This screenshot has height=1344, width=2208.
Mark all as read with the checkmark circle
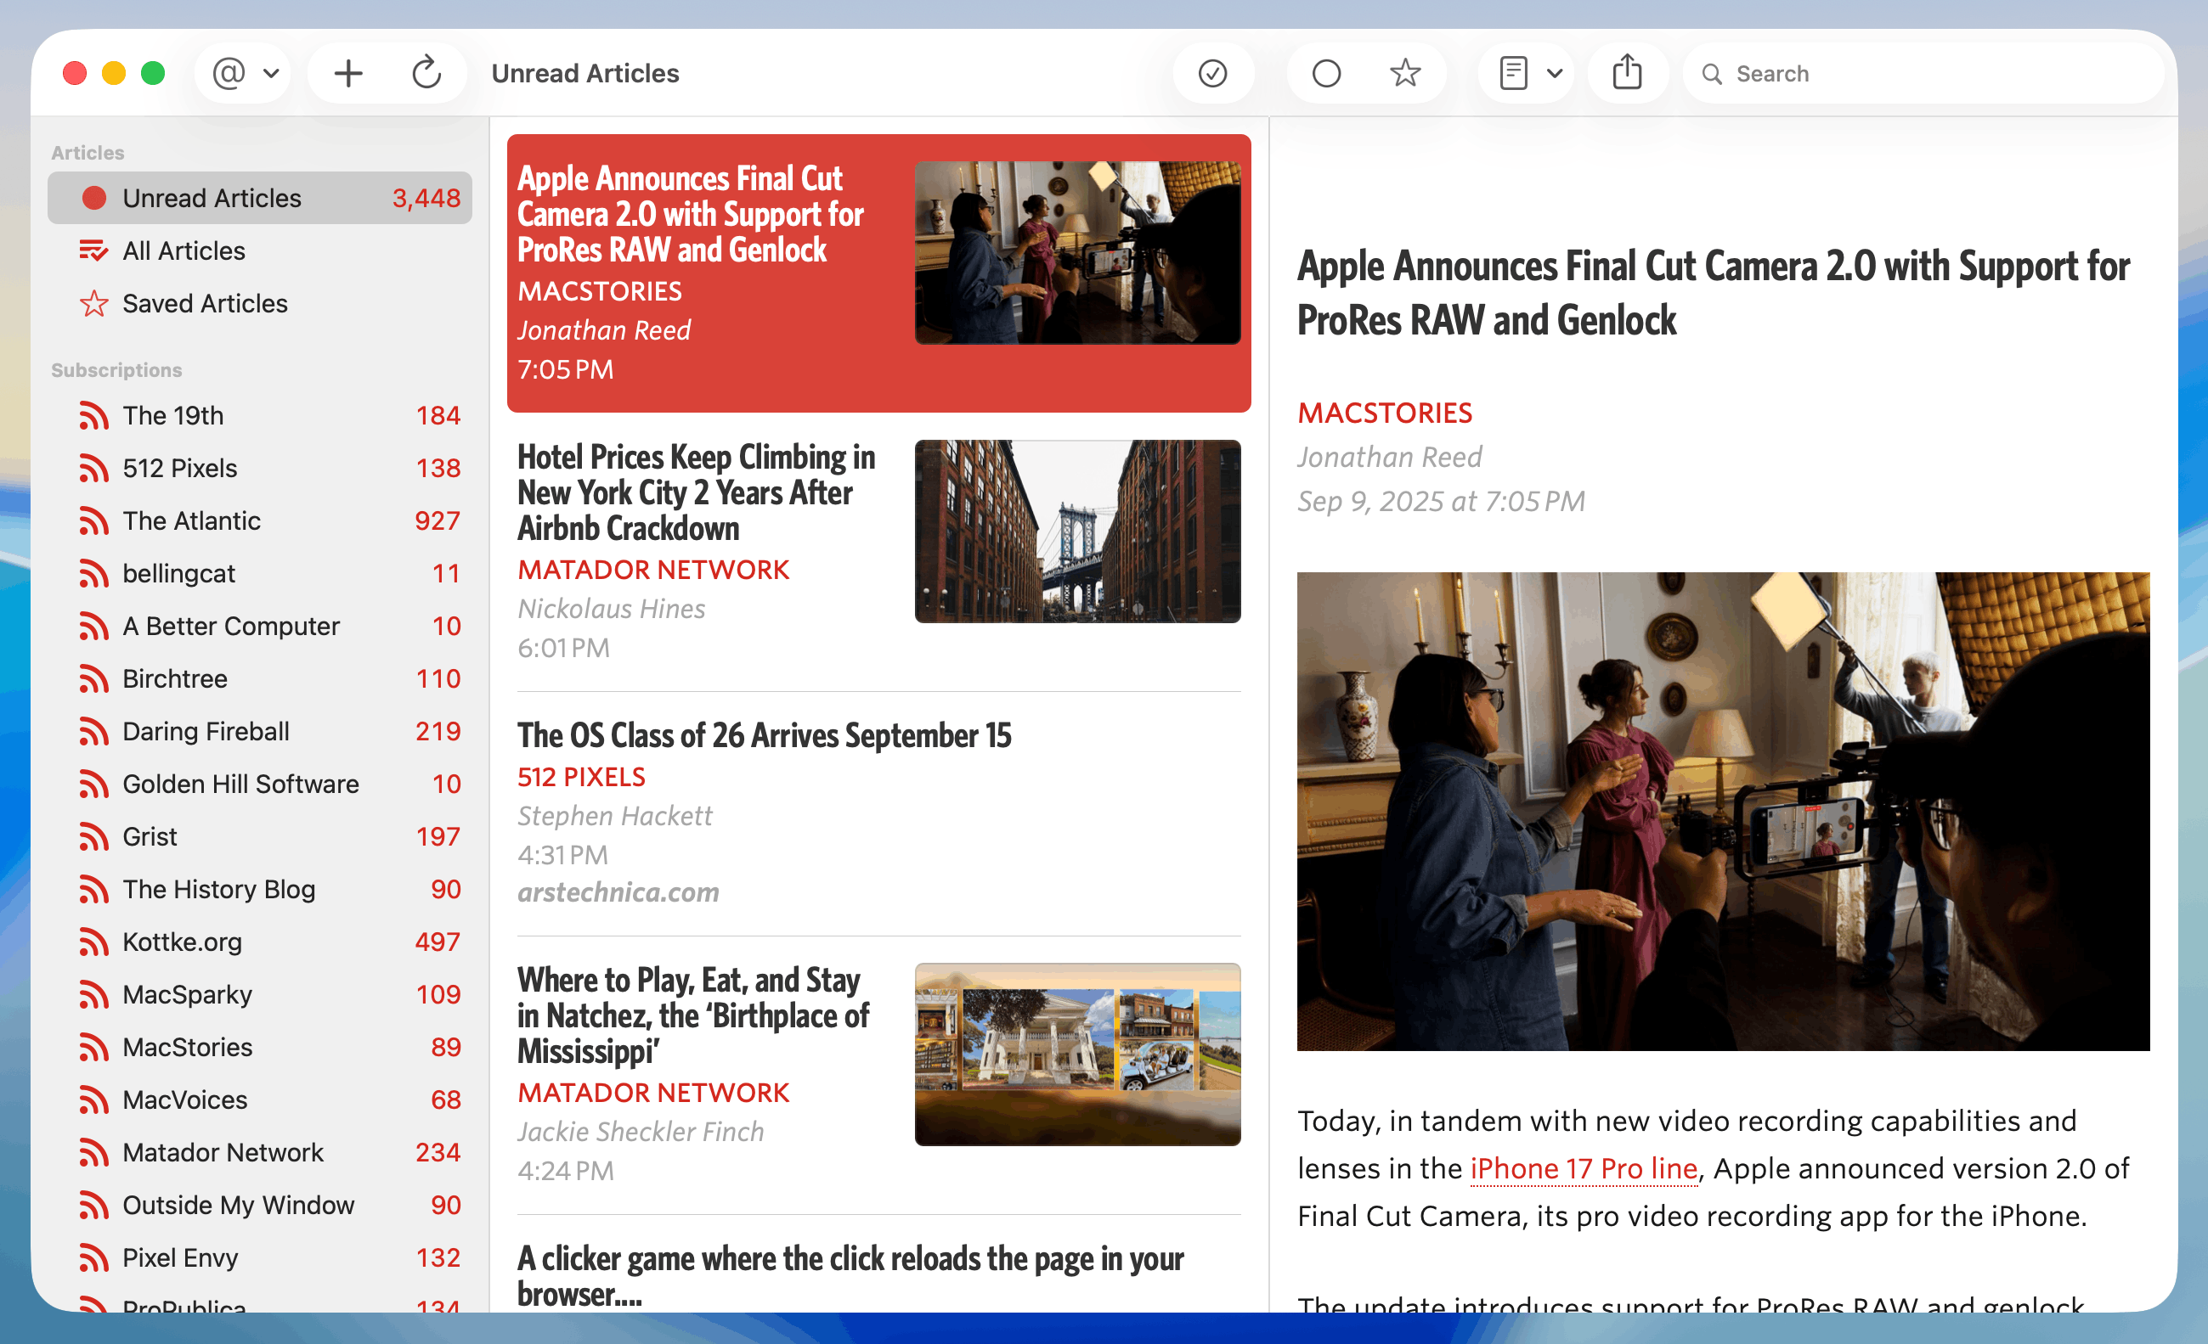tap(1212, 72)
